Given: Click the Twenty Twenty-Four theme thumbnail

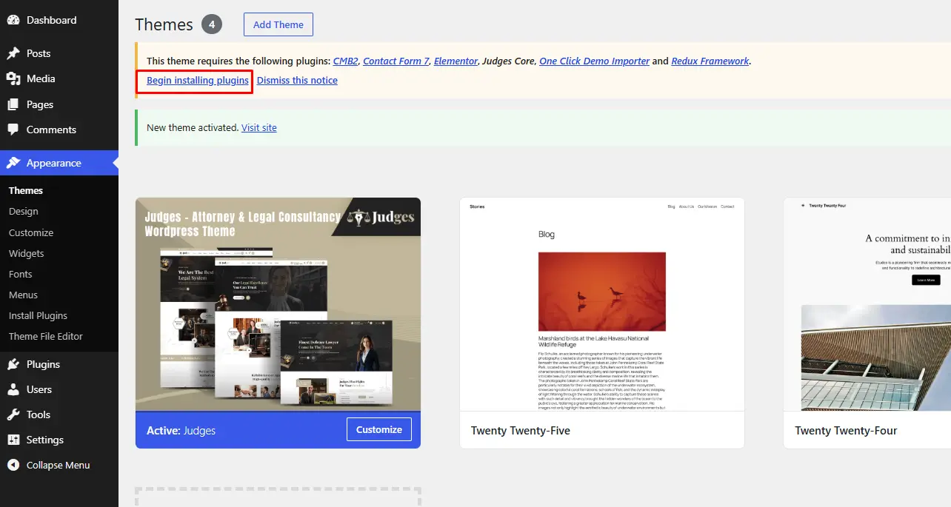Looking at the screenshot, I should (x=867, y=304).
